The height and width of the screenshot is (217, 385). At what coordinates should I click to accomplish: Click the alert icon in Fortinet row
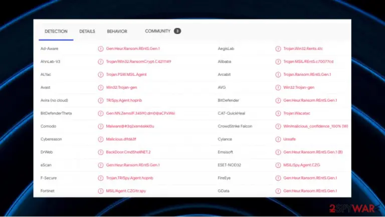pyautogui.click(x=101, y=191)
